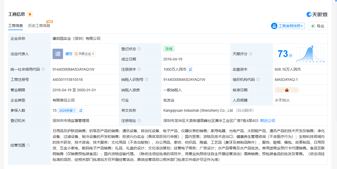Click the legal representative name 谭芳
The height and width of the screenshot is (169, 337).
coord(69,54)
